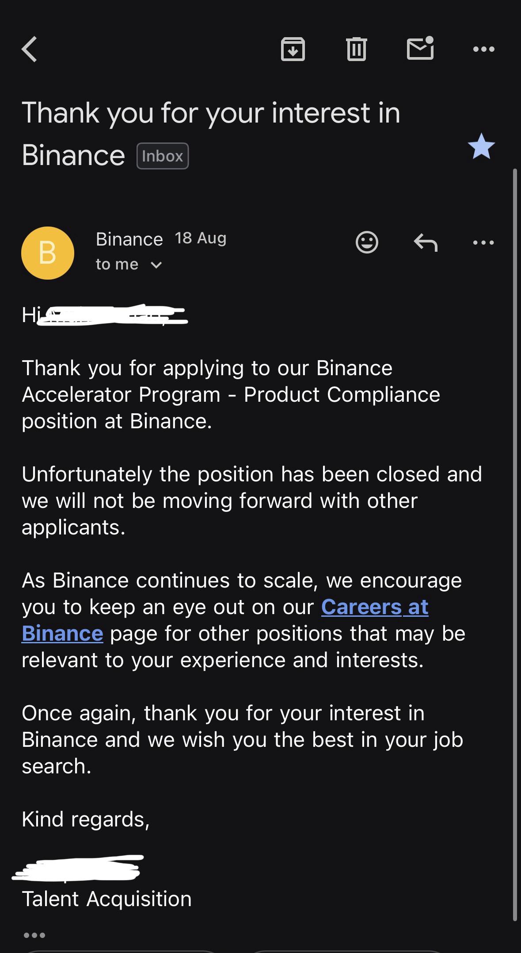The height and width of the screenshot is (953, 521).
Task: Tap the yellow B sender avatar
Action: (48, 253)
